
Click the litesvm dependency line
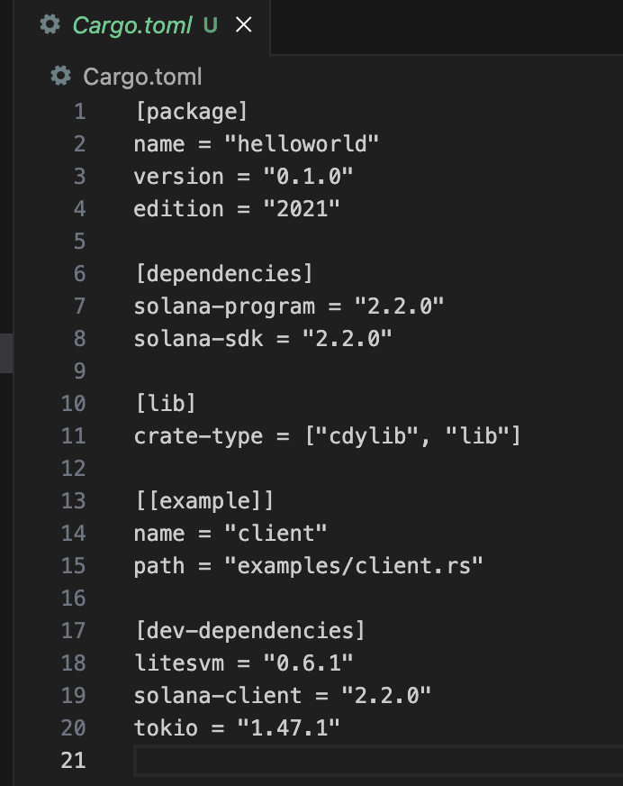pos(243,663)
